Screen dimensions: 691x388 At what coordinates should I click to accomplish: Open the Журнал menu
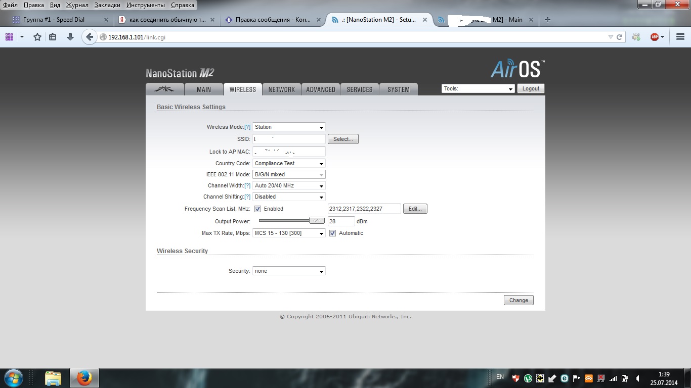(x=77, y=5)
